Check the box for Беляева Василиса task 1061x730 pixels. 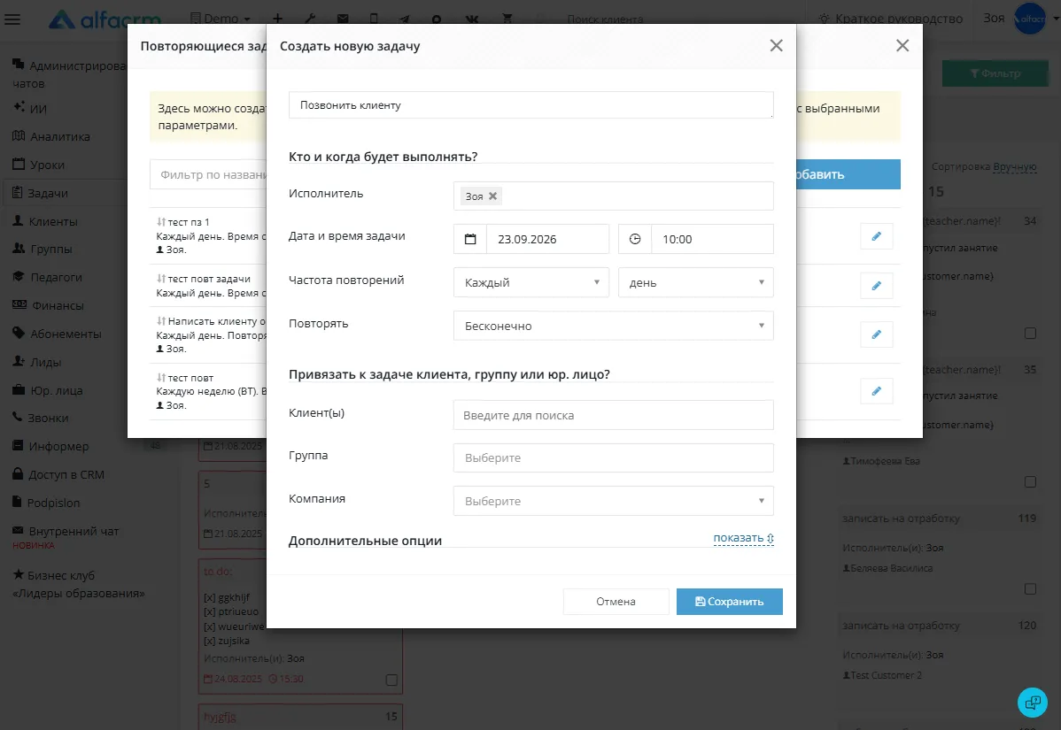pos(1030,588)
